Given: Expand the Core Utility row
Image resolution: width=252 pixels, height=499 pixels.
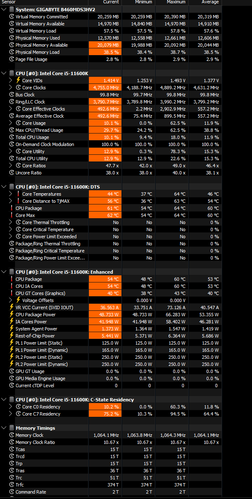Looking at the screenshot, I should click(11, 151).
